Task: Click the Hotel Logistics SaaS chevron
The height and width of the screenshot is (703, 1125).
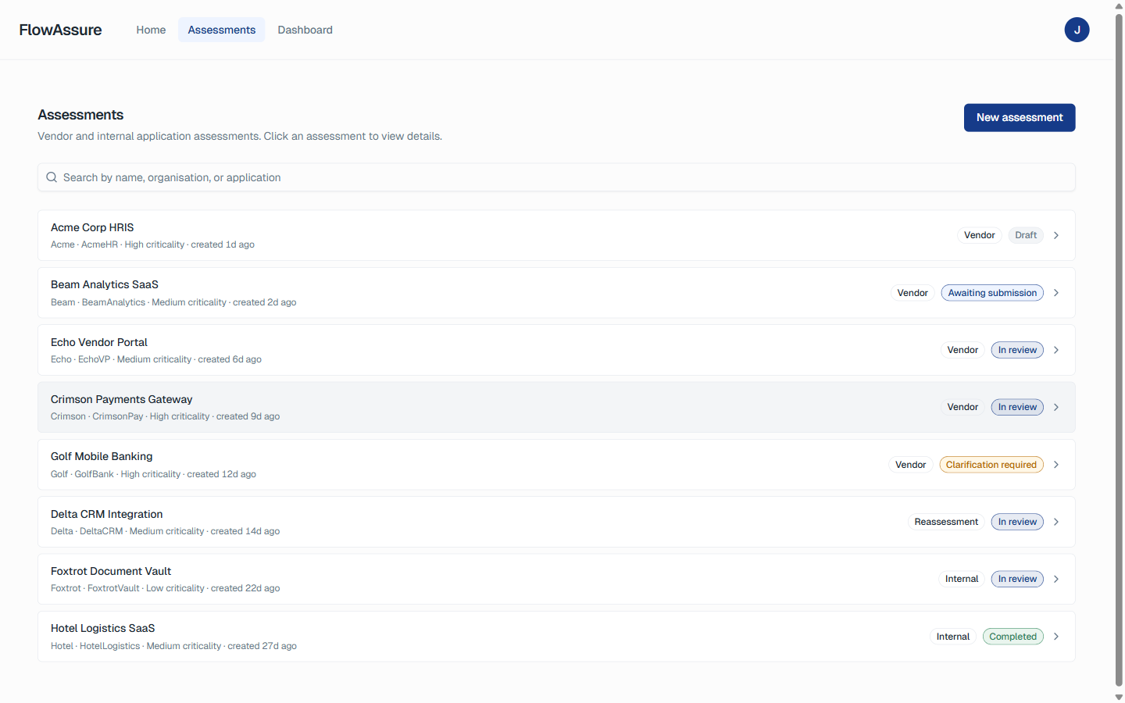Action: [x=1056, y=637]
